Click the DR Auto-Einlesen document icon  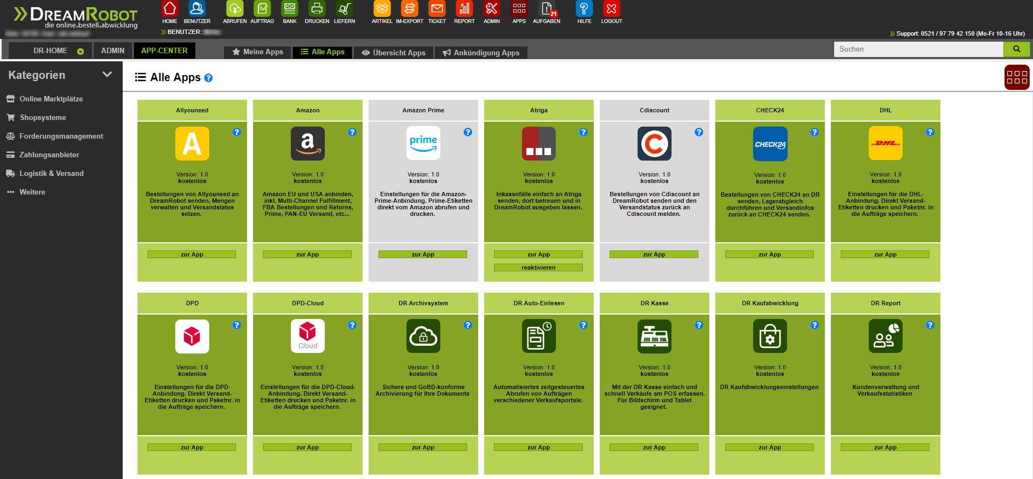(x=539, y=337)
